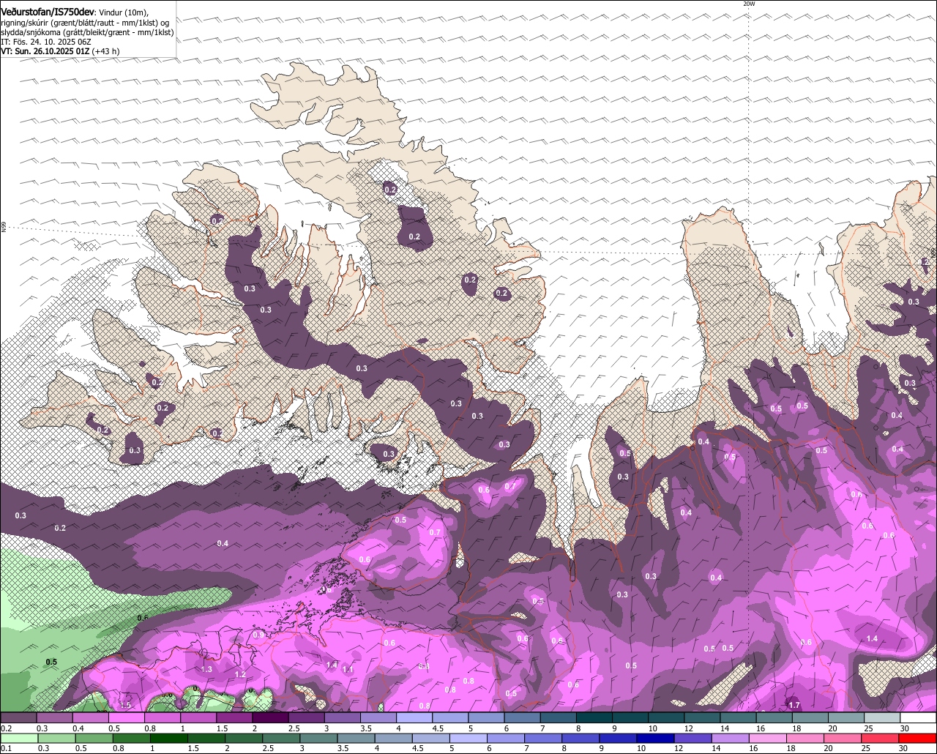
Task: Click the '1.7' precipitation value on map
Action: point(794,705)
